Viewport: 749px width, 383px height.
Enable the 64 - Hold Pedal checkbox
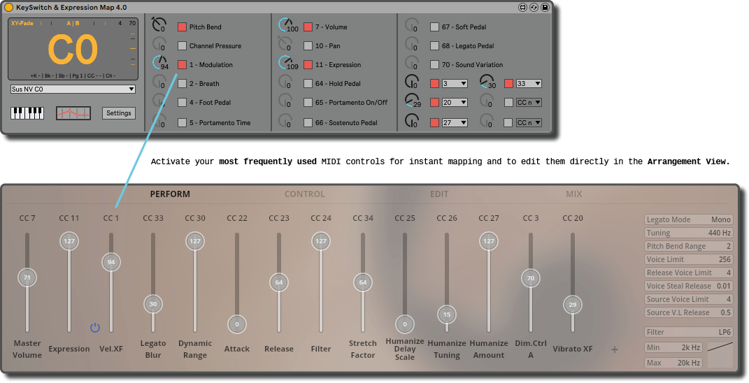click(x=308, y=84)
